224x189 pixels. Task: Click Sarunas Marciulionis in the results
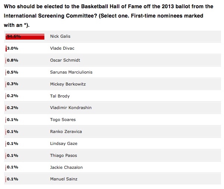[x=71, y=72]
